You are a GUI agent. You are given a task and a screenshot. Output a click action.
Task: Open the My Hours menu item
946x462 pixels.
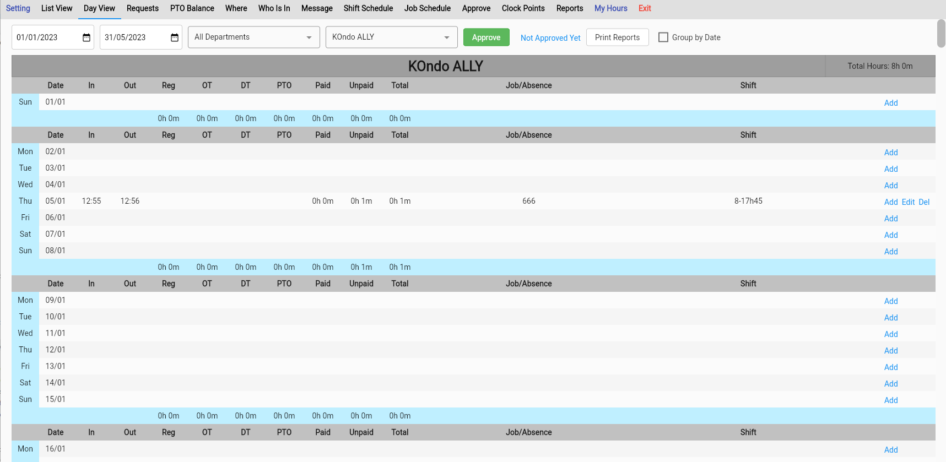(610, 8)
